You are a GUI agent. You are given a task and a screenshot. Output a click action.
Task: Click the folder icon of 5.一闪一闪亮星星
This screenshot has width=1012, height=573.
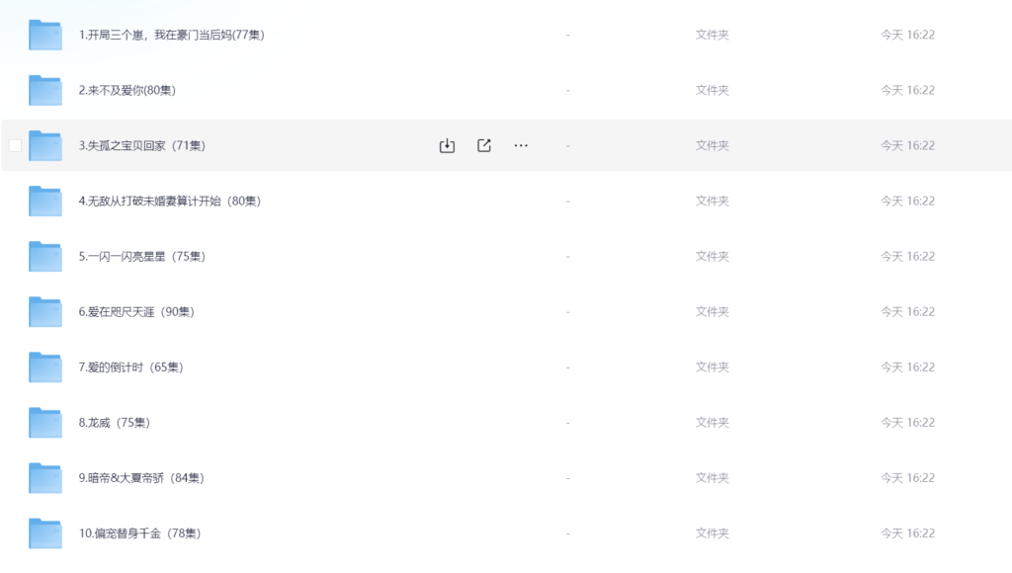click(x=45, y=256)
